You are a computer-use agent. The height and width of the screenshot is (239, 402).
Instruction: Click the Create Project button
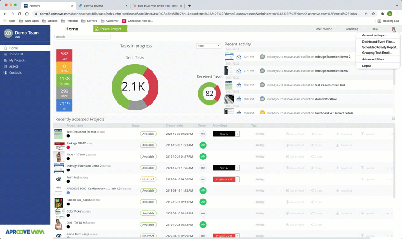(110, 29)
